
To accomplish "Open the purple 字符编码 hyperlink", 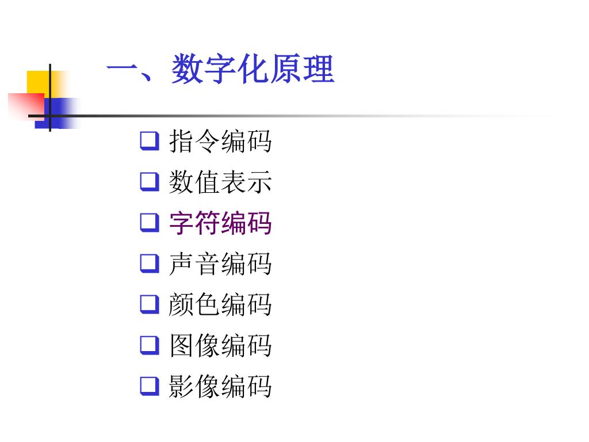I will pos(220,223).
